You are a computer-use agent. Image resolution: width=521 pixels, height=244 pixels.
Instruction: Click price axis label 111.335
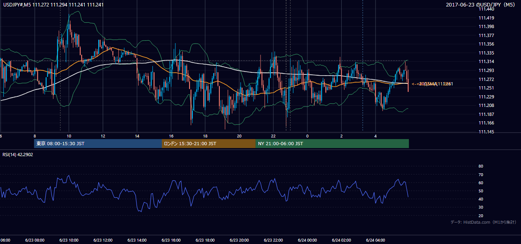486,53
